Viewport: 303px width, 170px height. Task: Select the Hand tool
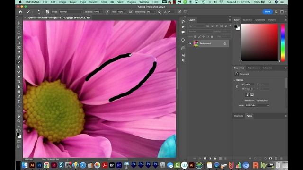tap(19, 116)
